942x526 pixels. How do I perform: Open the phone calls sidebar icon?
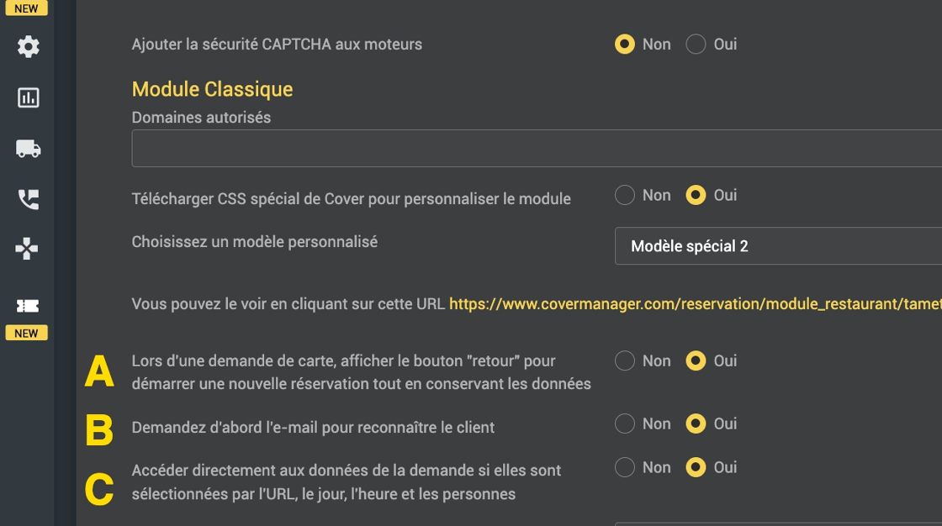point(28,199)
